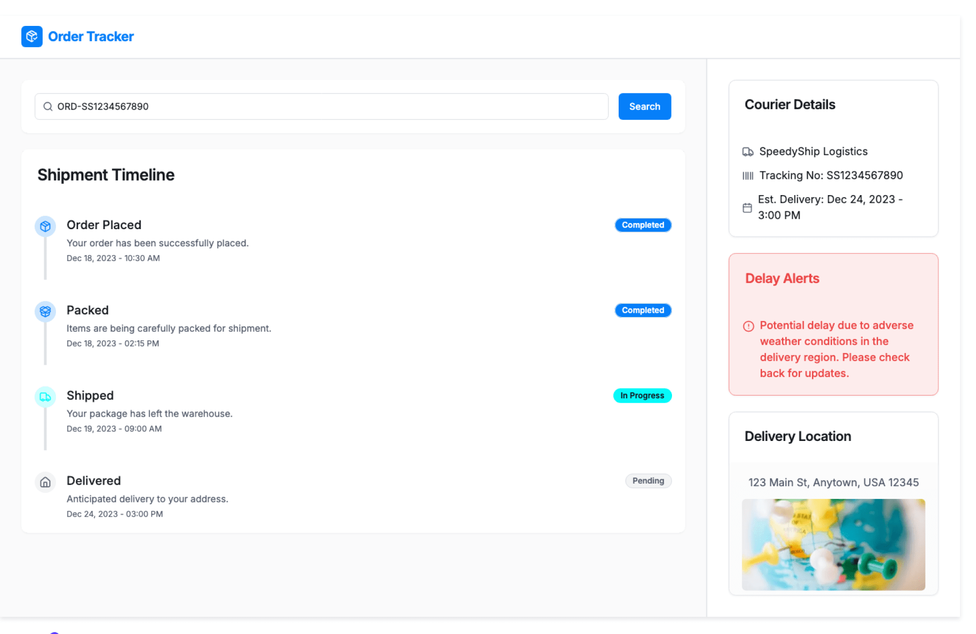This screenshot has width=976, height=634.
Task: Click the Shipment Timeline heading
Action: [106, 175]
